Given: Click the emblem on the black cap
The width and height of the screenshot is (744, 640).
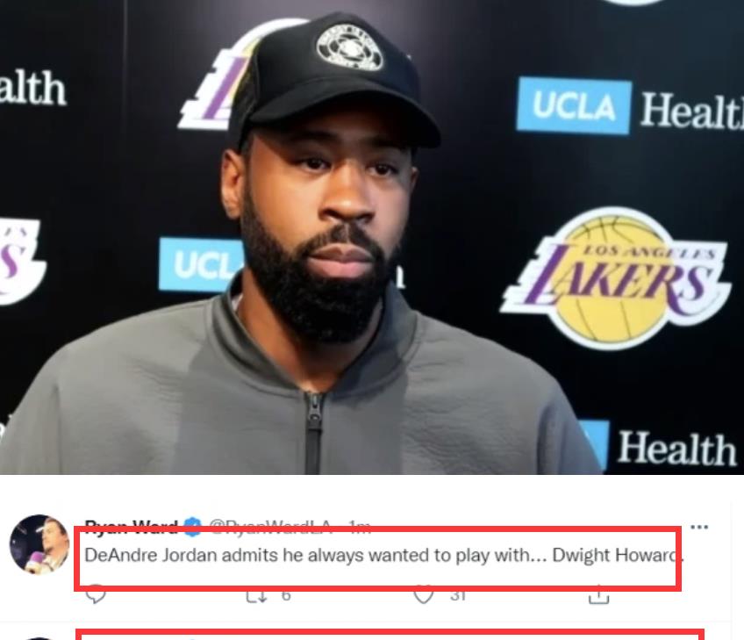Looking at the screenshot, I should click(x=350, y=48).
